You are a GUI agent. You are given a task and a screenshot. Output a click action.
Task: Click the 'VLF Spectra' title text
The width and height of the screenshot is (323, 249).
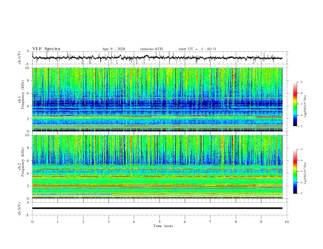tap(46, 49)
